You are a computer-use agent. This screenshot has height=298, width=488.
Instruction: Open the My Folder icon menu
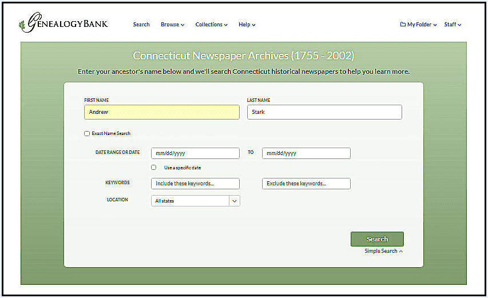coord(418,24)
